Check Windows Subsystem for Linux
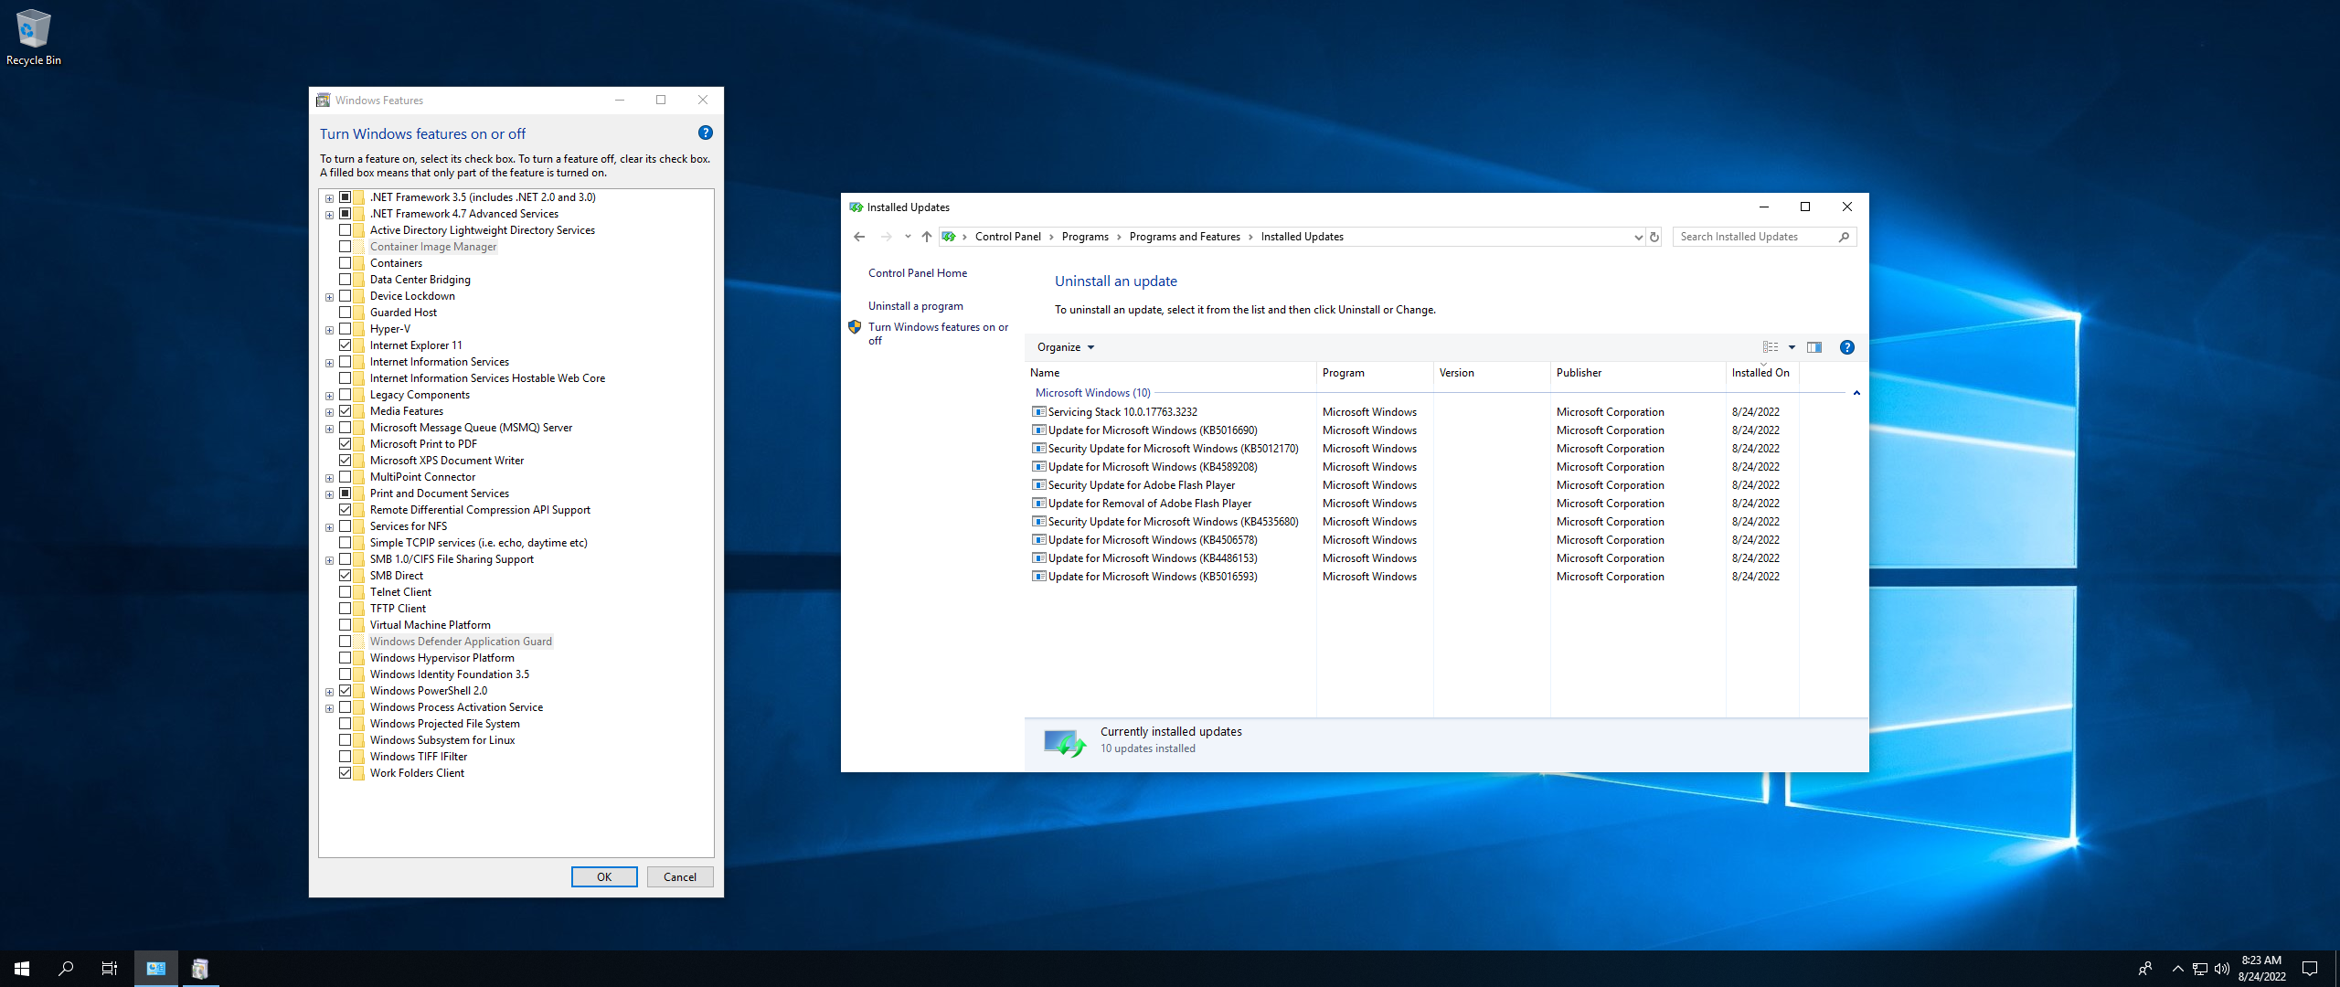This screenshot has height=987, width=2340. tap(346, 740)
